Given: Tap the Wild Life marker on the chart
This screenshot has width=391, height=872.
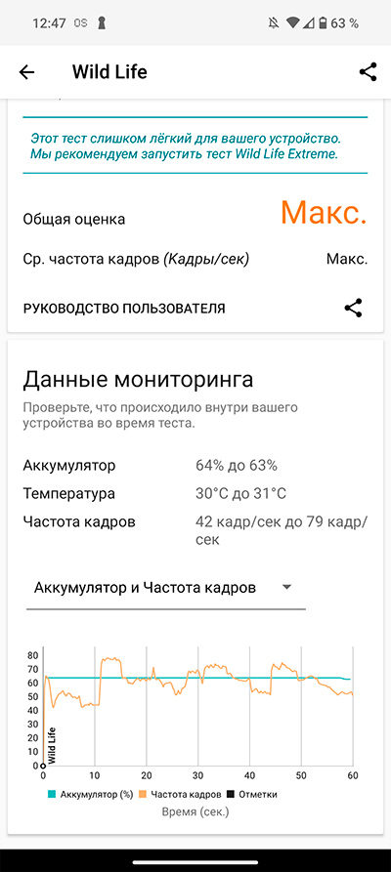Looking at the screenshot, I should click(x=52, y=747).
